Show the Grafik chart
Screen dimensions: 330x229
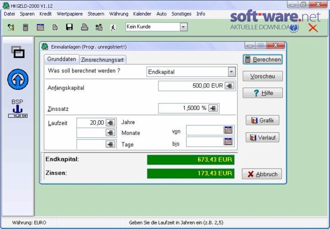[263, 120]
